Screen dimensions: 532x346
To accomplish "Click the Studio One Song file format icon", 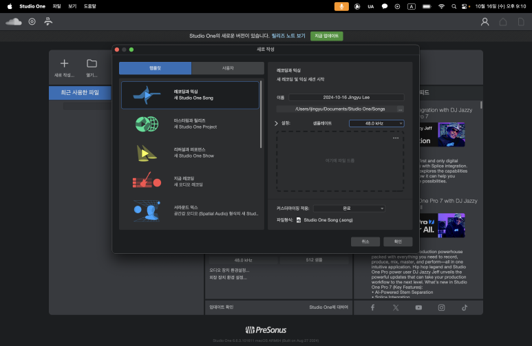I will [299, 220].
